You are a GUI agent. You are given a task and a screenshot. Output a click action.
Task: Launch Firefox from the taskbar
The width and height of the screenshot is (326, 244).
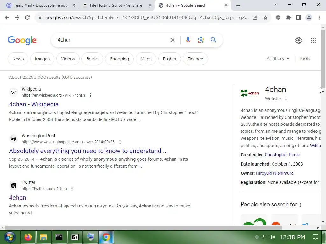[x=28, y=237]
